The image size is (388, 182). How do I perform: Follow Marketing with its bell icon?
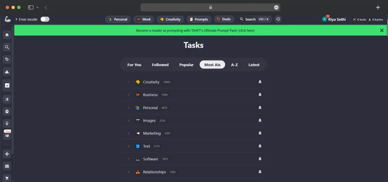(x=260, y=133)
